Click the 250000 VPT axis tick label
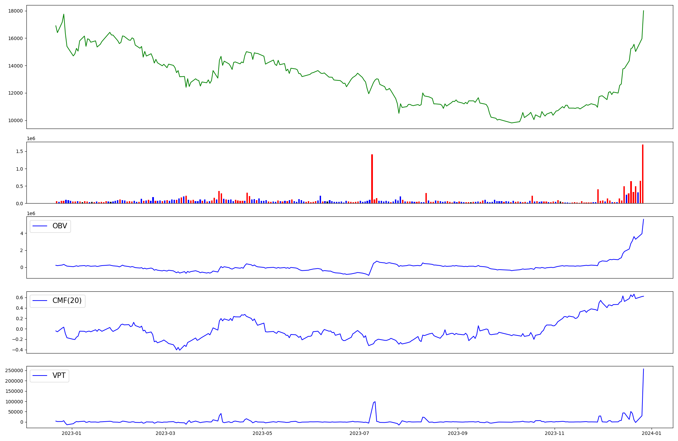Image resolution: width=678 pixels, height=441 pixels. pyautogui.click(x=14, y=370)
